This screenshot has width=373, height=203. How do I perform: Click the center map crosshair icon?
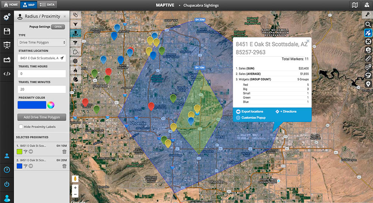[x=368, y=41]
